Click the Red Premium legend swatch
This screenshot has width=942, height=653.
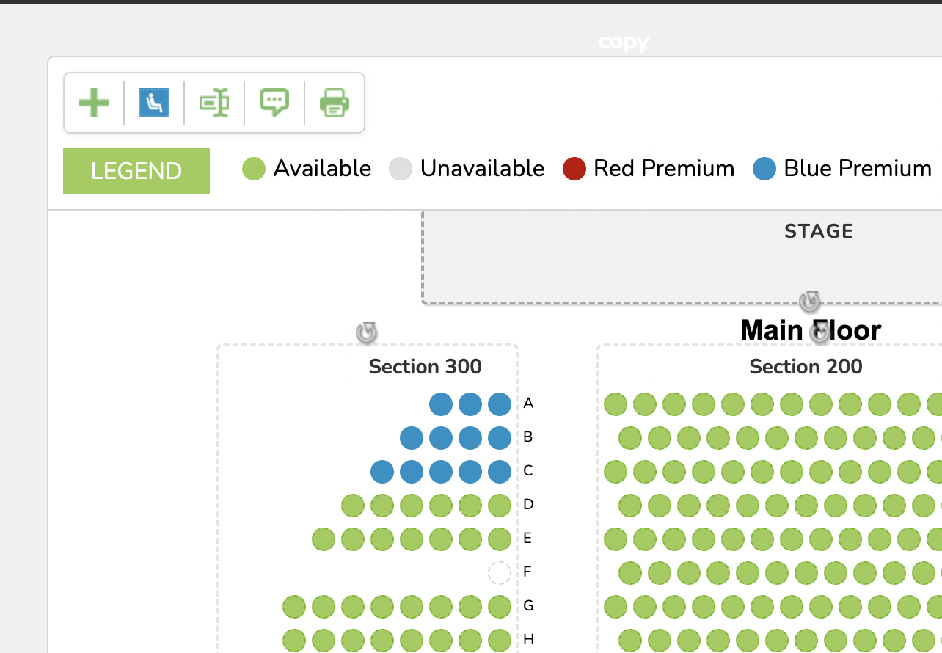[x=574, y=169]
